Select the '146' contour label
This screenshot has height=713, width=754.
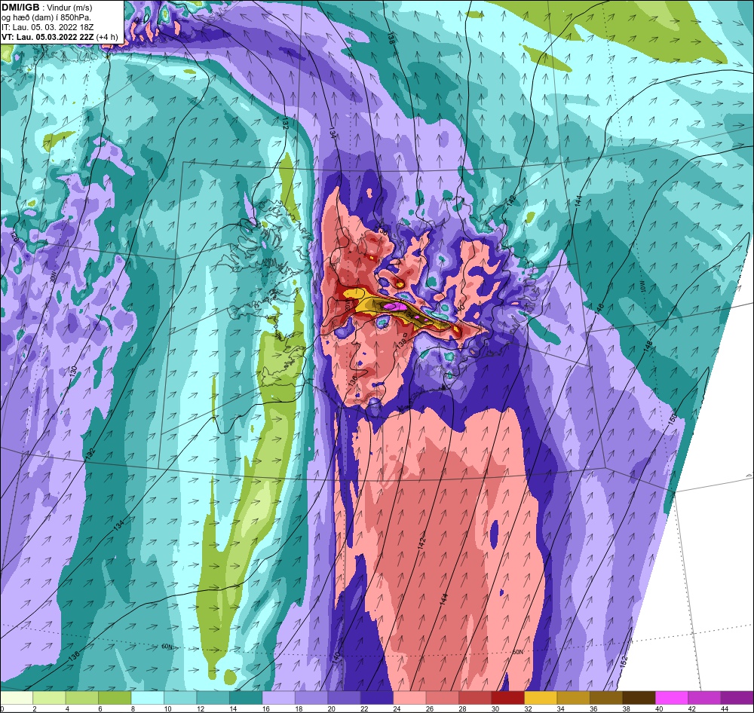coord(599,309)
